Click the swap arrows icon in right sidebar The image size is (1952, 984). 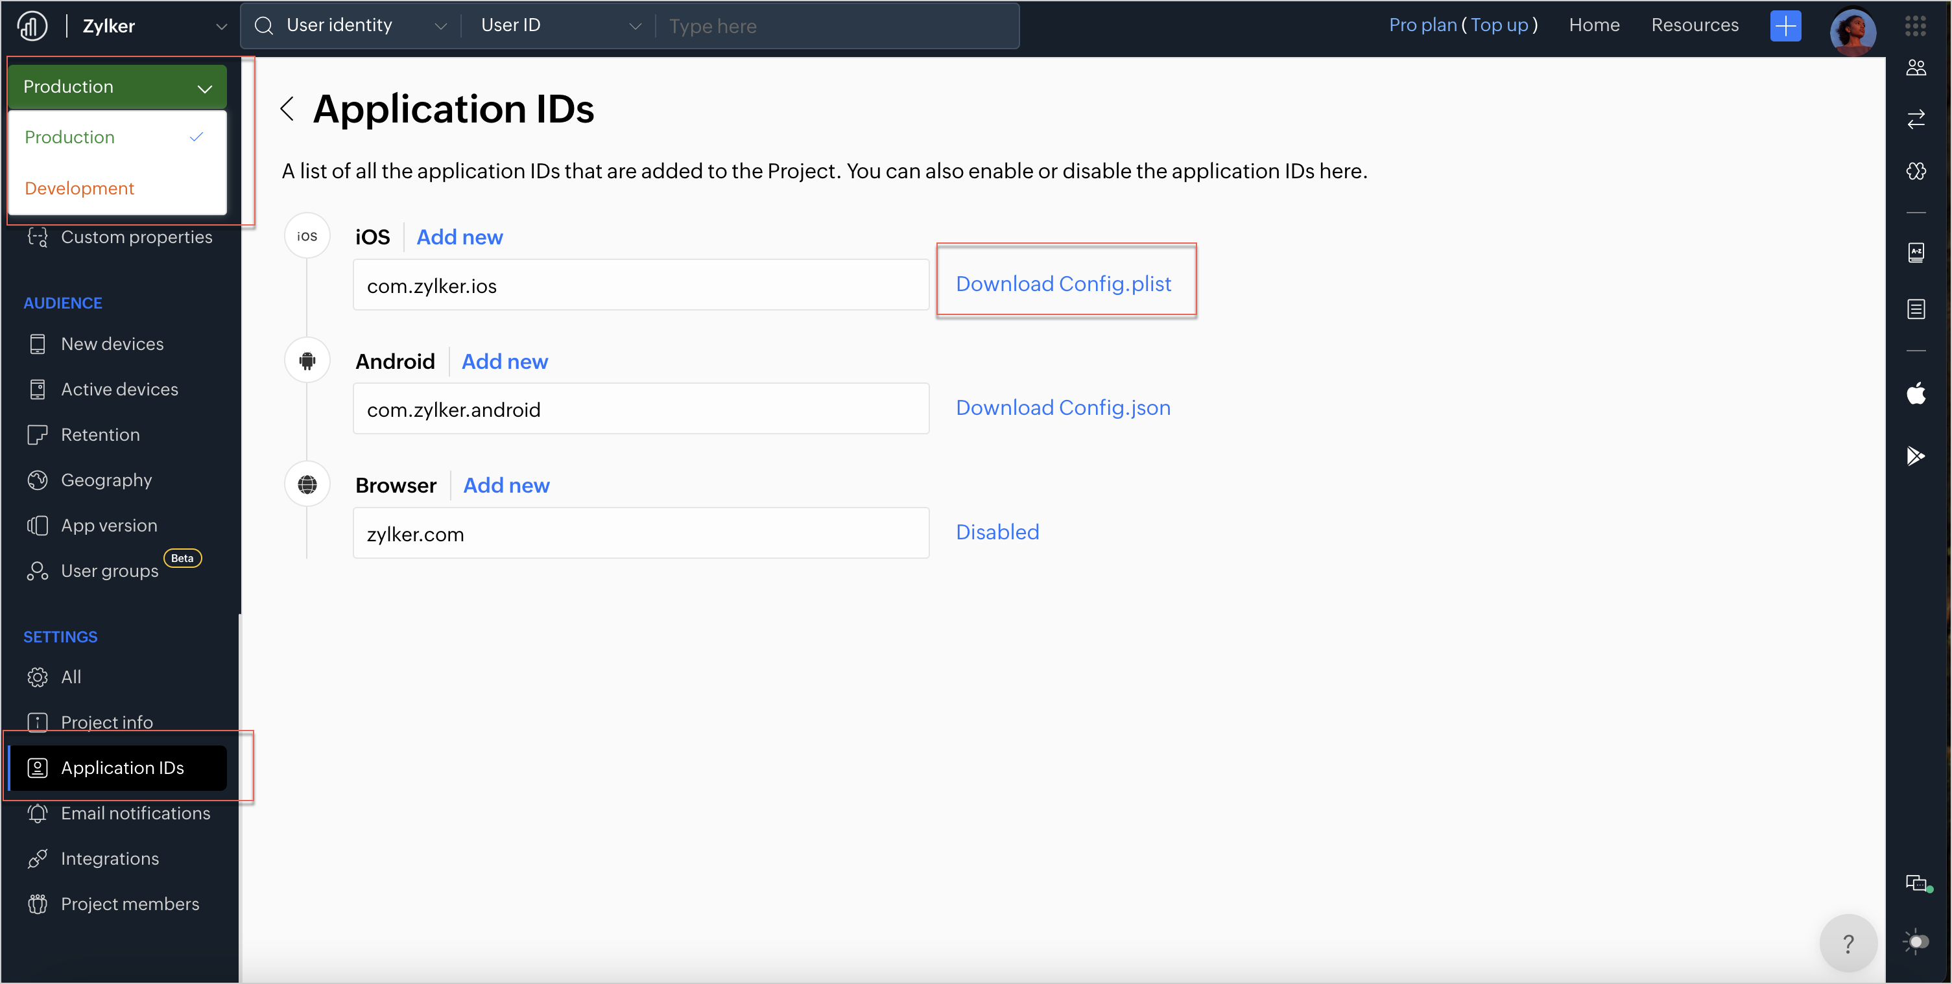pyautogui.click(x=1916, y=119)
